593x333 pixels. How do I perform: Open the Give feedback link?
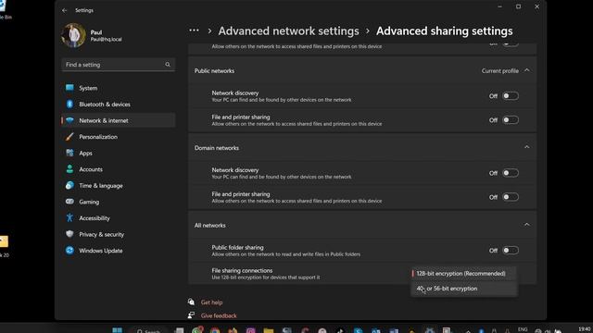click(x=219, y=315)
